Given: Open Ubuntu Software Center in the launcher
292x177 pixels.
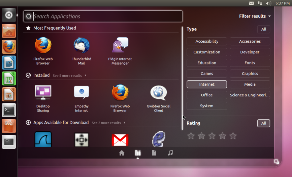Looking at the screenshot, I should pyautogui.click(x=9, y=126).
